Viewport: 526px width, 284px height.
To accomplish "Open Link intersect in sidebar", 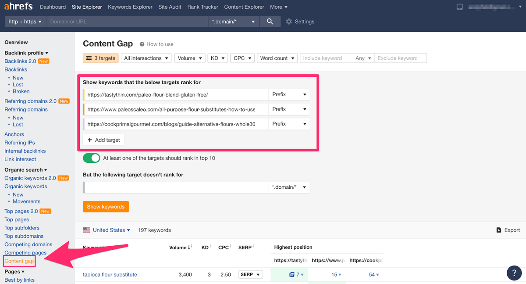I will click(20, 159).
